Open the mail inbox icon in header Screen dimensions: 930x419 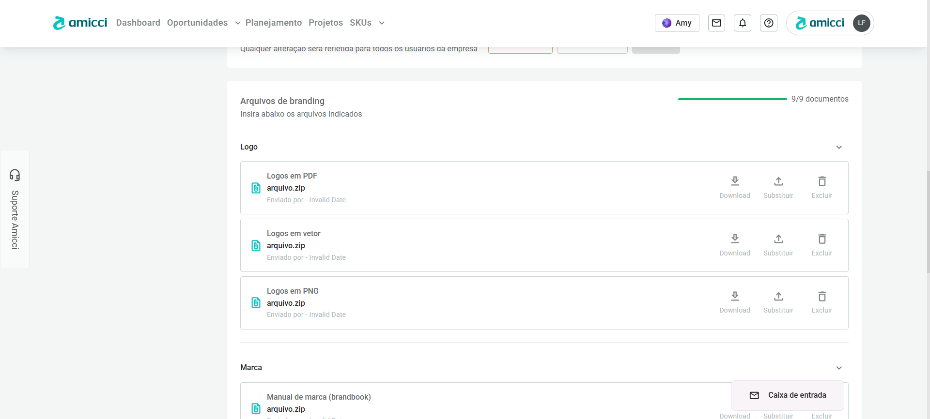(716, 23)
